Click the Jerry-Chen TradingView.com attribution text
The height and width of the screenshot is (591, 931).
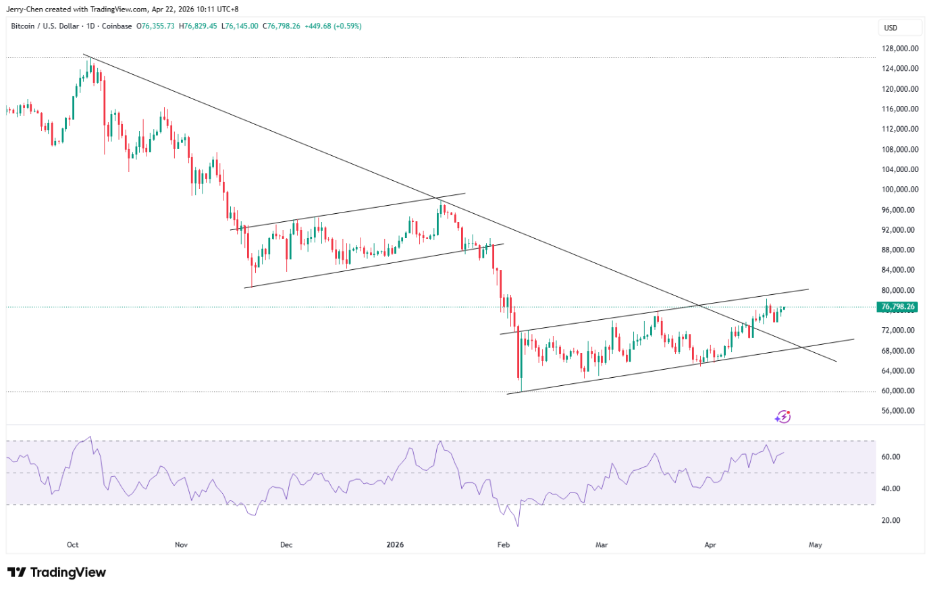(x=122, y=9)
